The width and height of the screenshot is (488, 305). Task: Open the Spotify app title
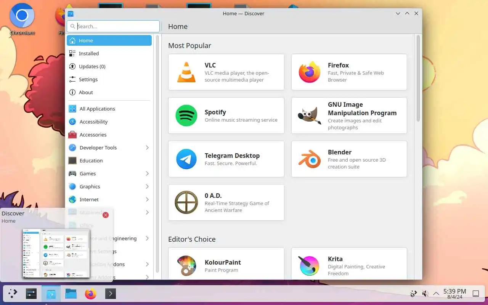(215, 112)
